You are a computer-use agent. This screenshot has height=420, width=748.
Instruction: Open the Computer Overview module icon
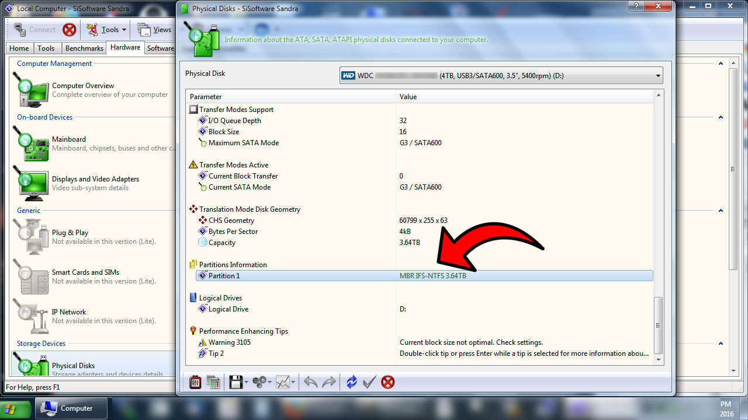[x=31, y=89]
